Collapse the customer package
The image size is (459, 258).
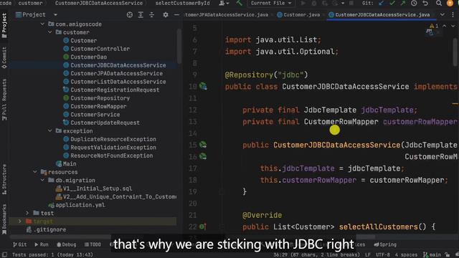(50, 32)
